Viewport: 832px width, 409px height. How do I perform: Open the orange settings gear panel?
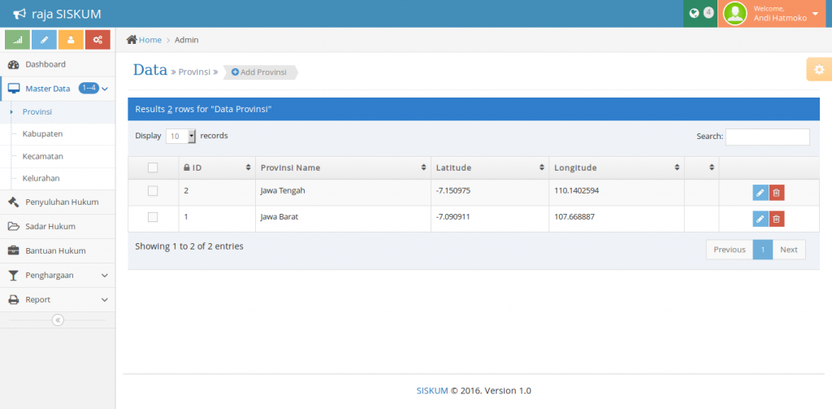(818, 70)
